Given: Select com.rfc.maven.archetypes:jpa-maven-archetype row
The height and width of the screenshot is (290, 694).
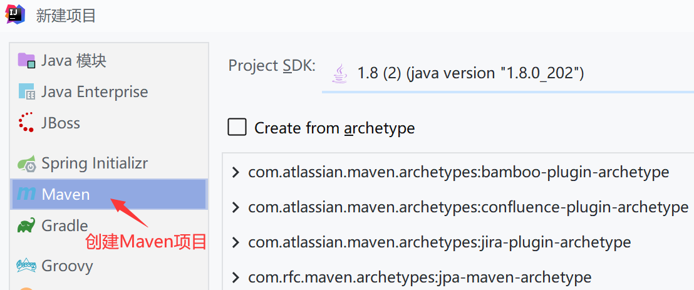Looking at the screenshot, I should 458,277.
